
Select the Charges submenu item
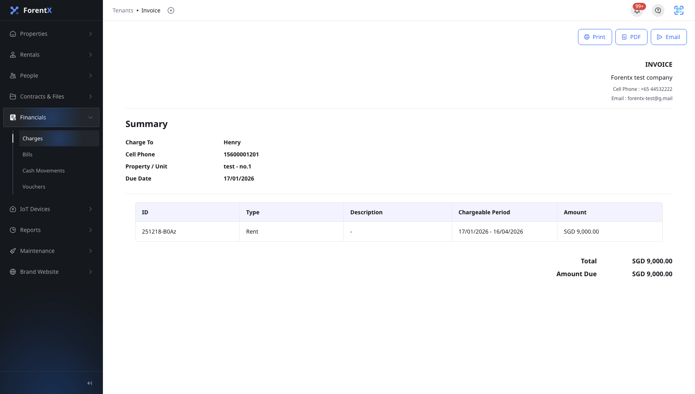(59, 138)
